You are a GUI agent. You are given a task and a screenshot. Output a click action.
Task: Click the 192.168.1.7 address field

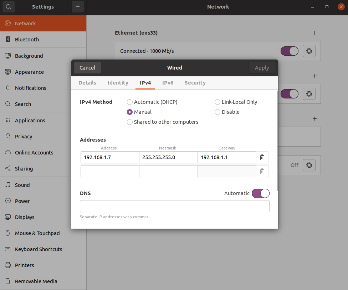tap(110, 157)
